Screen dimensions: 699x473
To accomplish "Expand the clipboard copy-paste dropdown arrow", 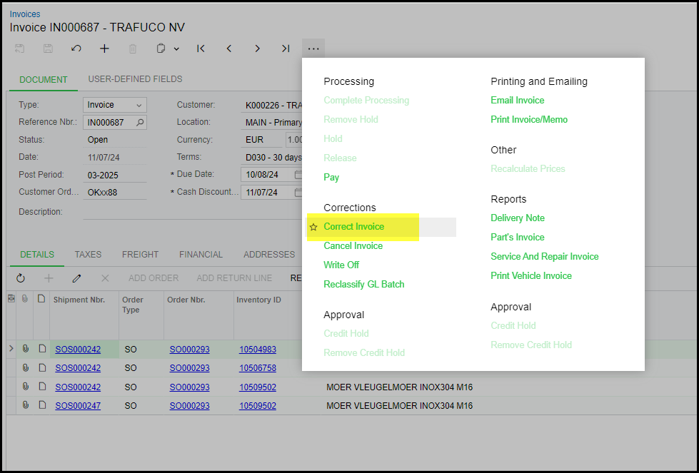I will click(x=176, y=49).
